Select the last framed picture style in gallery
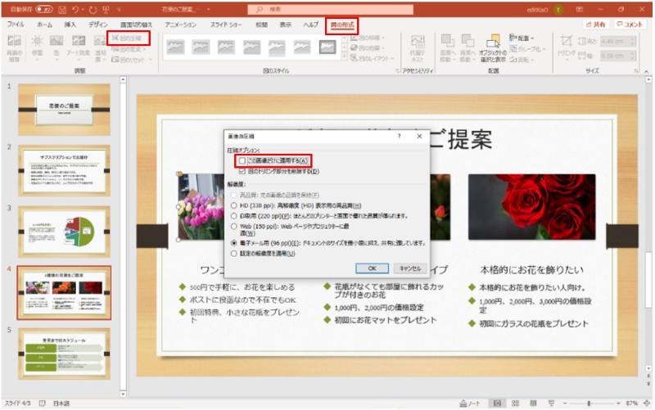This screenshot has width=655, height=410. pos(327,47)
